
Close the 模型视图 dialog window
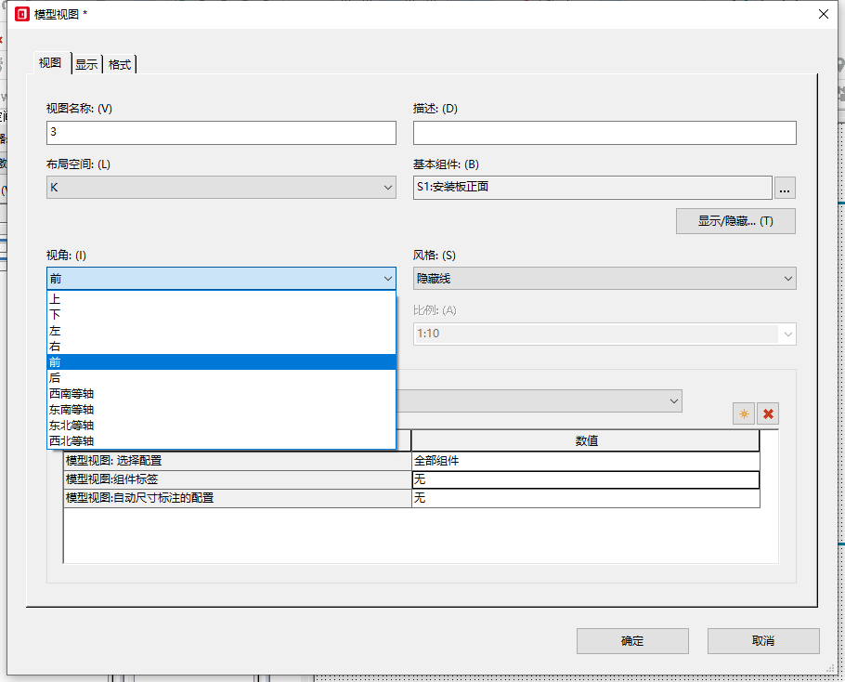822,14
